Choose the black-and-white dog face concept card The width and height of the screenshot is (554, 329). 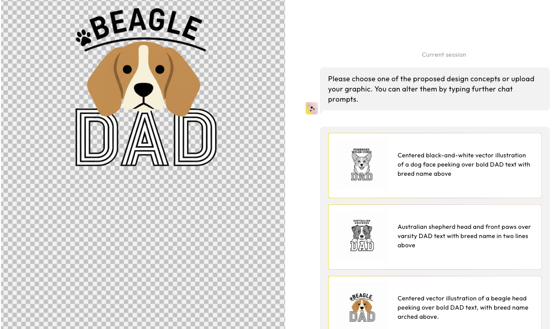(434, 165)
